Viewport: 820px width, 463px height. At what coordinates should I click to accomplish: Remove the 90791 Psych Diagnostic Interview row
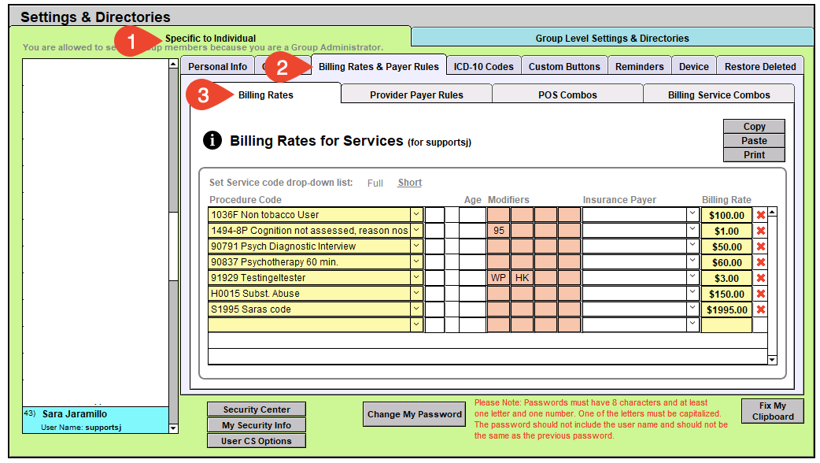coord(761,246)
